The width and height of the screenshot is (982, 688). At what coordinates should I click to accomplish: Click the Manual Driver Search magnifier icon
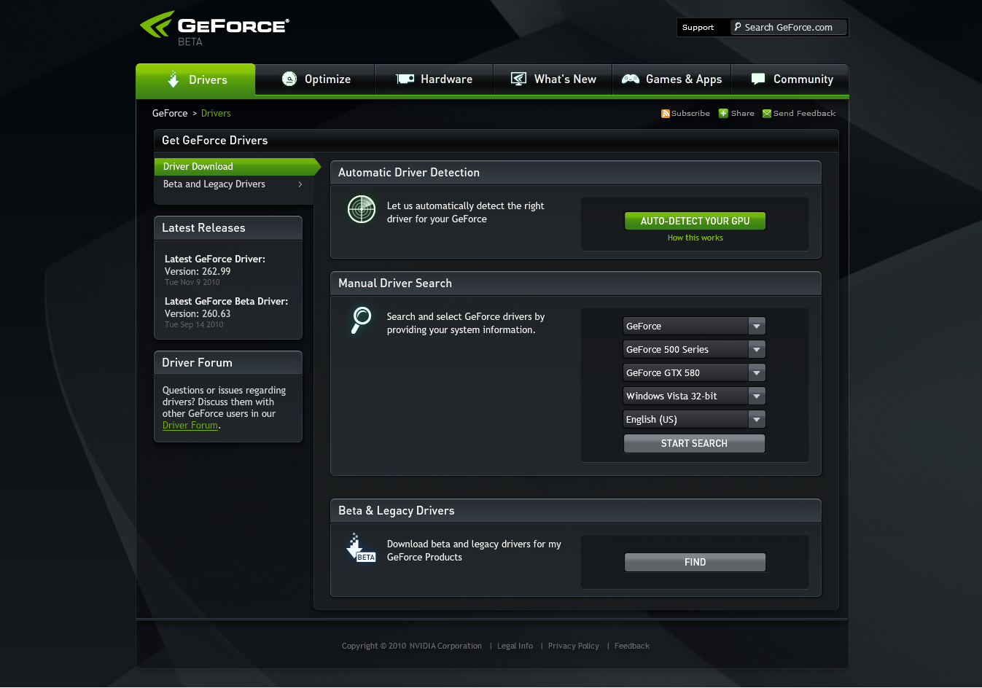tap(361, 320)
